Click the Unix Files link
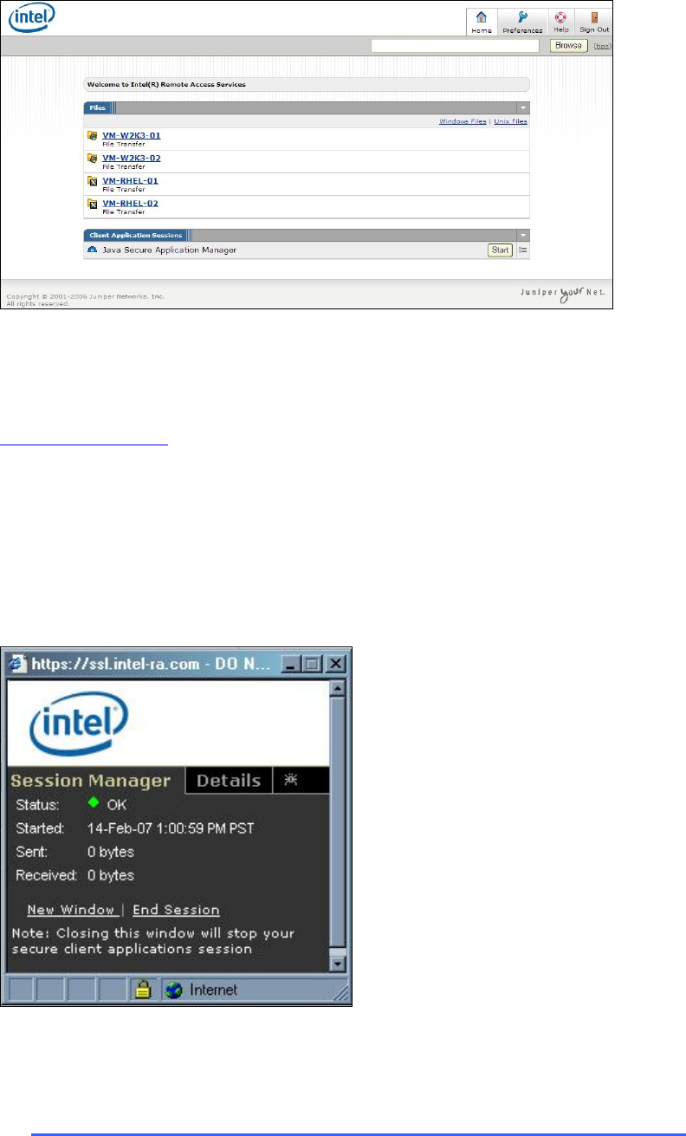The image size is (686, 1136). (x=510, y=121)
